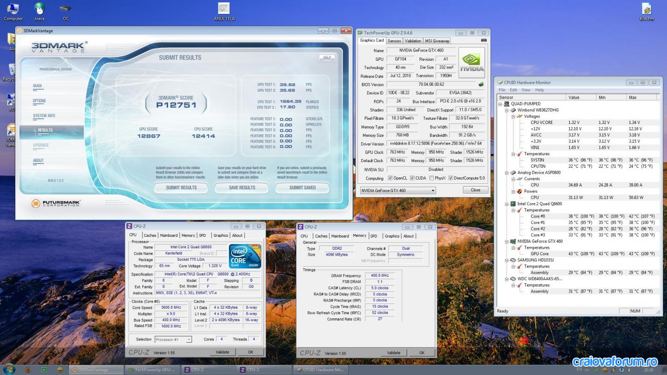Open the Joace desktop shortcut
Screen dimensions: 667x375
(x=39, y=12)
